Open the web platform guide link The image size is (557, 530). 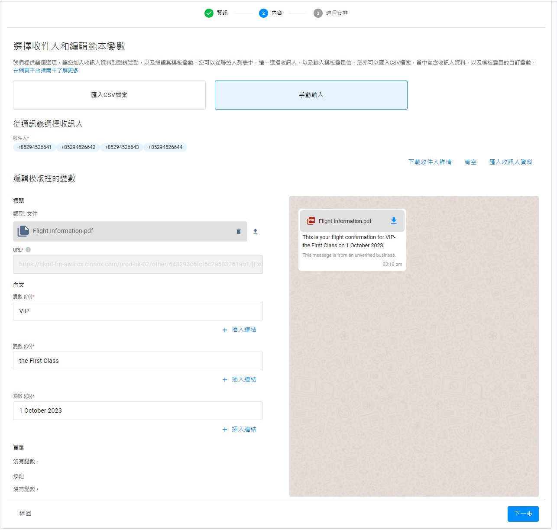46,71
